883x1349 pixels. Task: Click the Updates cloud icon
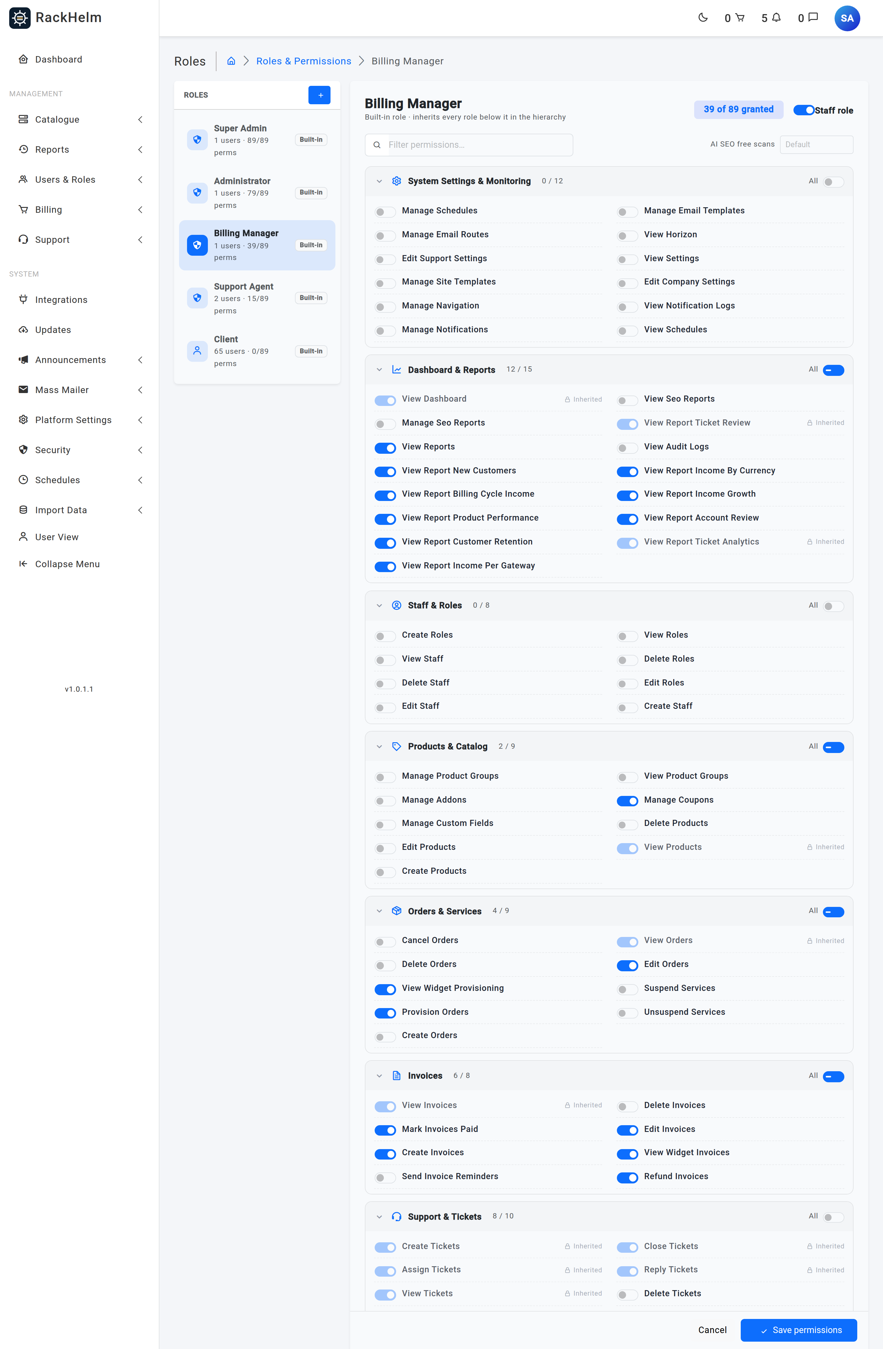point(23,329)
